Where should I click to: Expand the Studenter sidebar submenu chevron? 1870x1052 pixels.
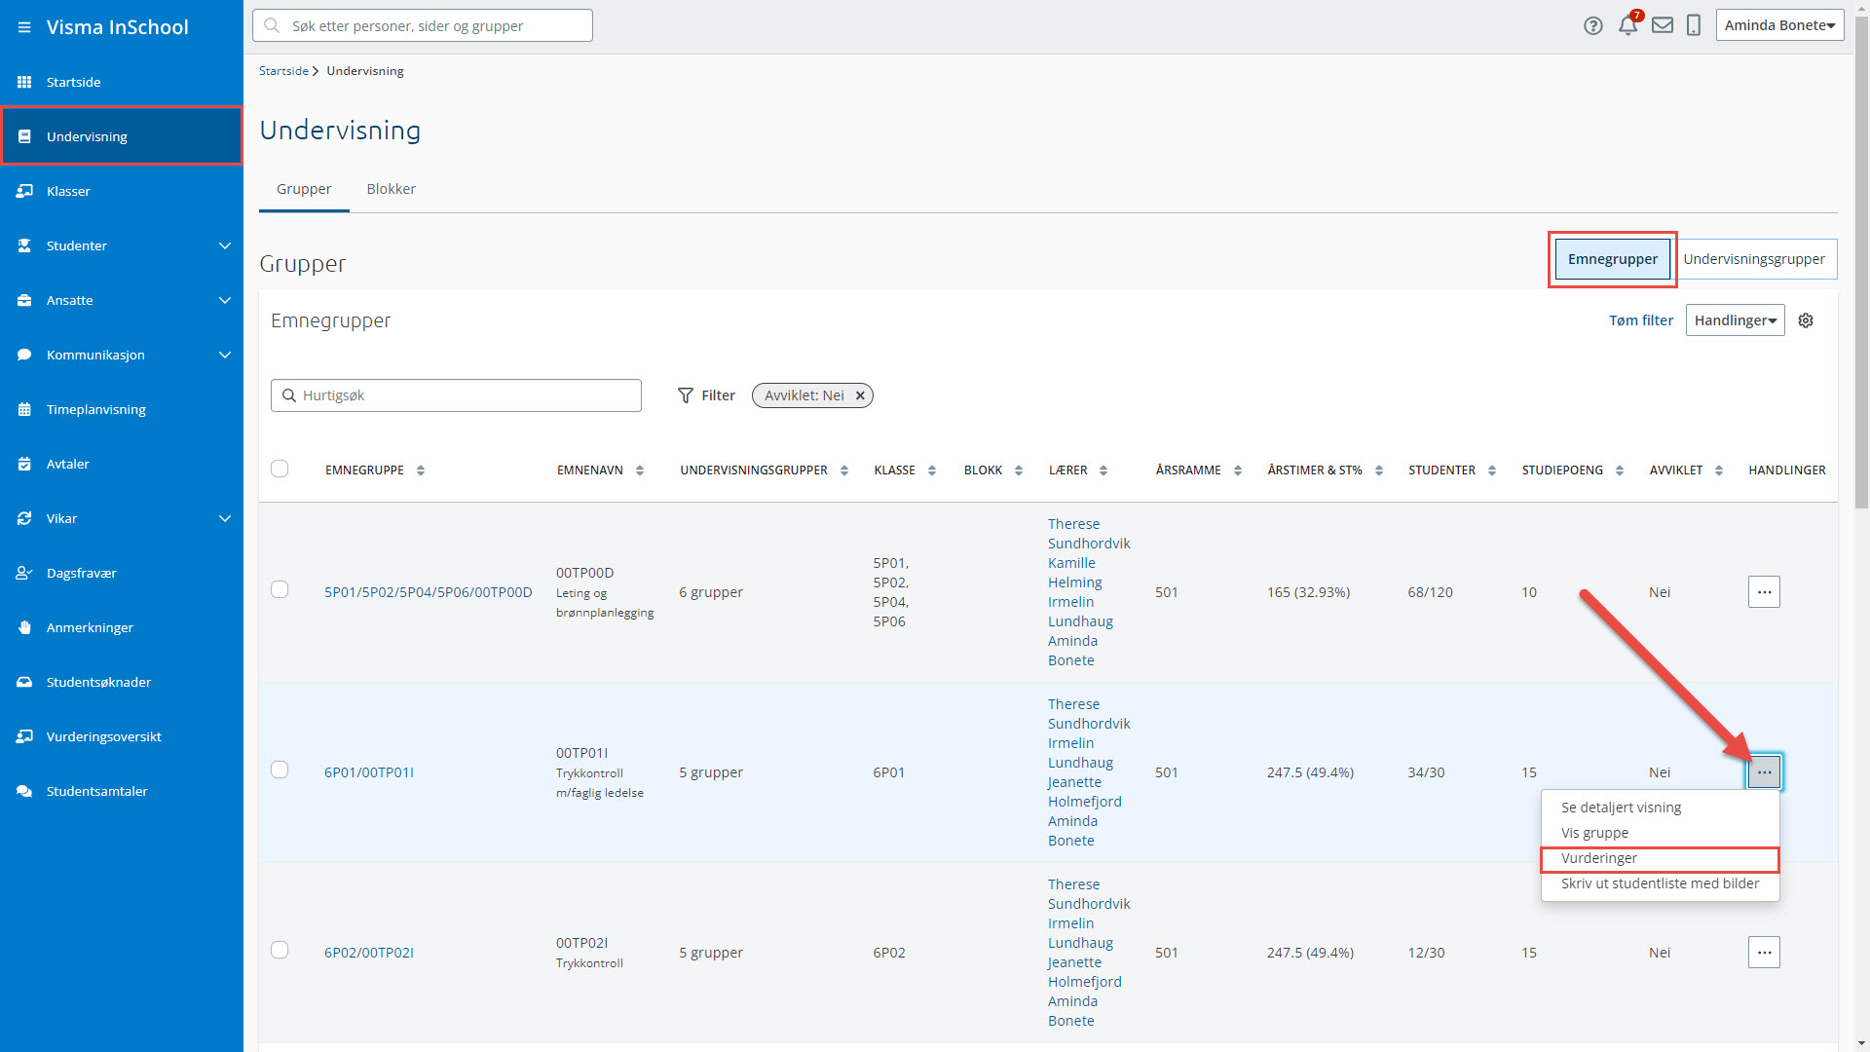(x=225, y=245)
